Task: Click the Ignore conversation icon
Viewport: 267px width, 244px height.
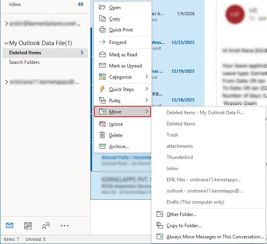Action: click(102, 124)
